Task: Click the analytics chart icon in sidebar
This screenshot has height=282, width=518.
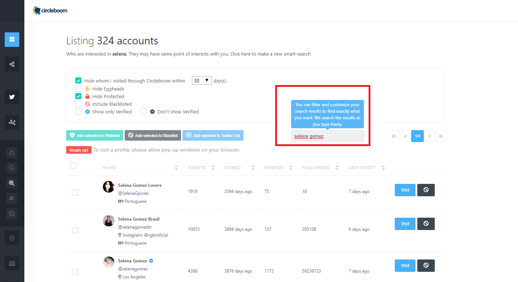Action: pos(12,263)
